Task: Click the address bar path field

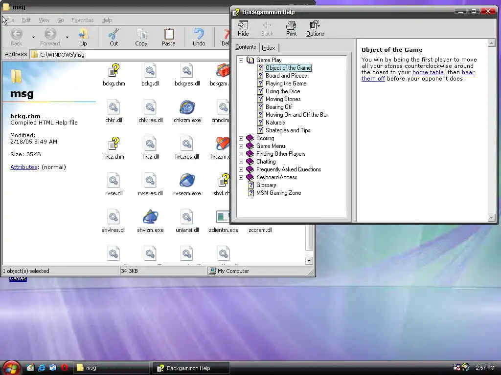Action: point(129,55)
